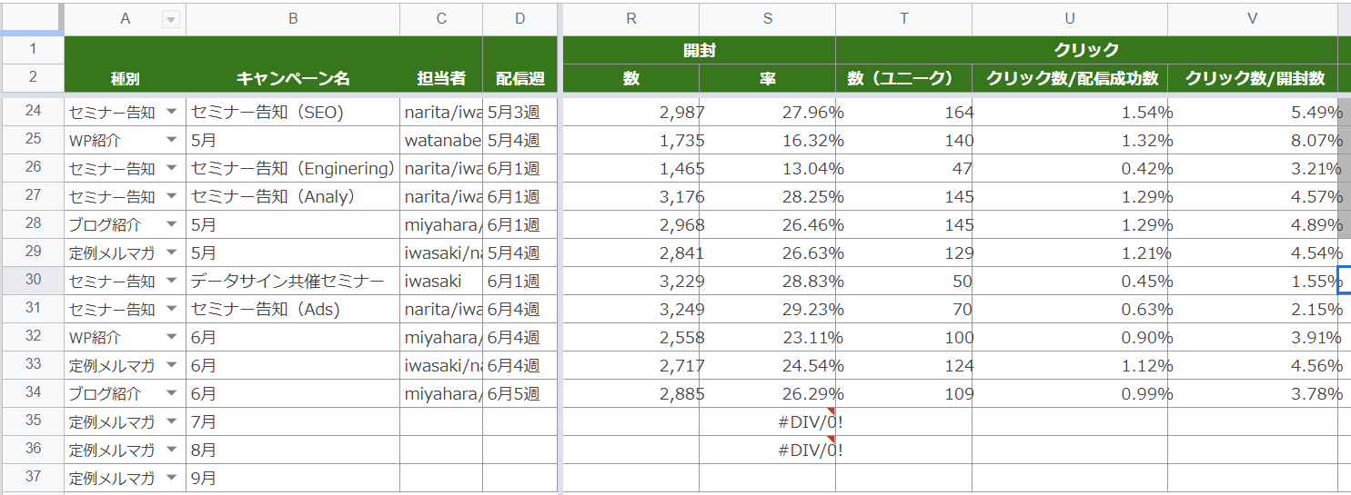Expand the WP紹介 dropdown in row 25

tap(171, 141)
